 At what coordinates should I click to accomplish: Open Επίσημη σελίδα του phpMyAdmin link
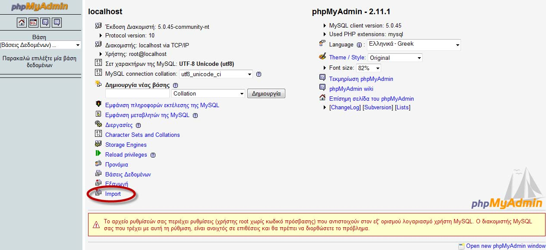tap(372, 99)
